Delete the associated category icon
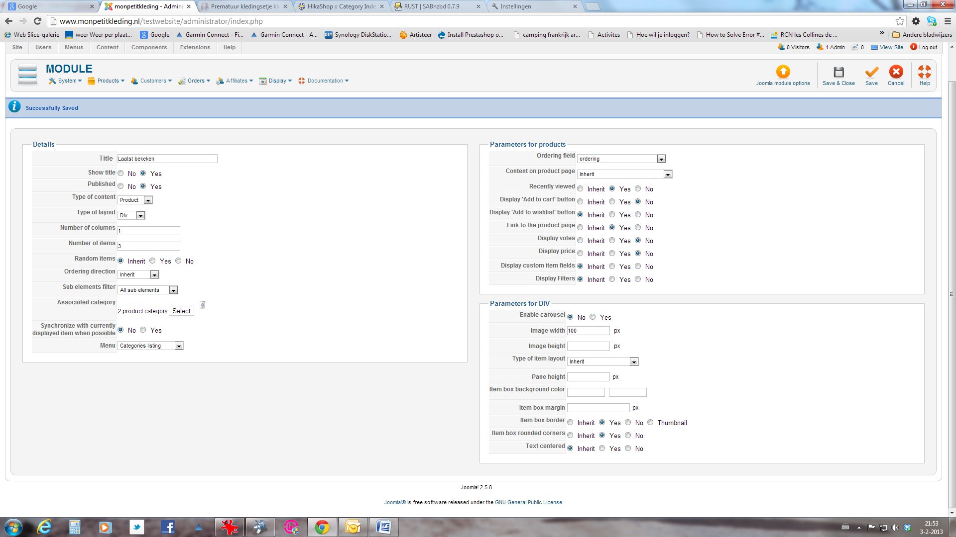The image size is (956, 537). pos(203,305)
